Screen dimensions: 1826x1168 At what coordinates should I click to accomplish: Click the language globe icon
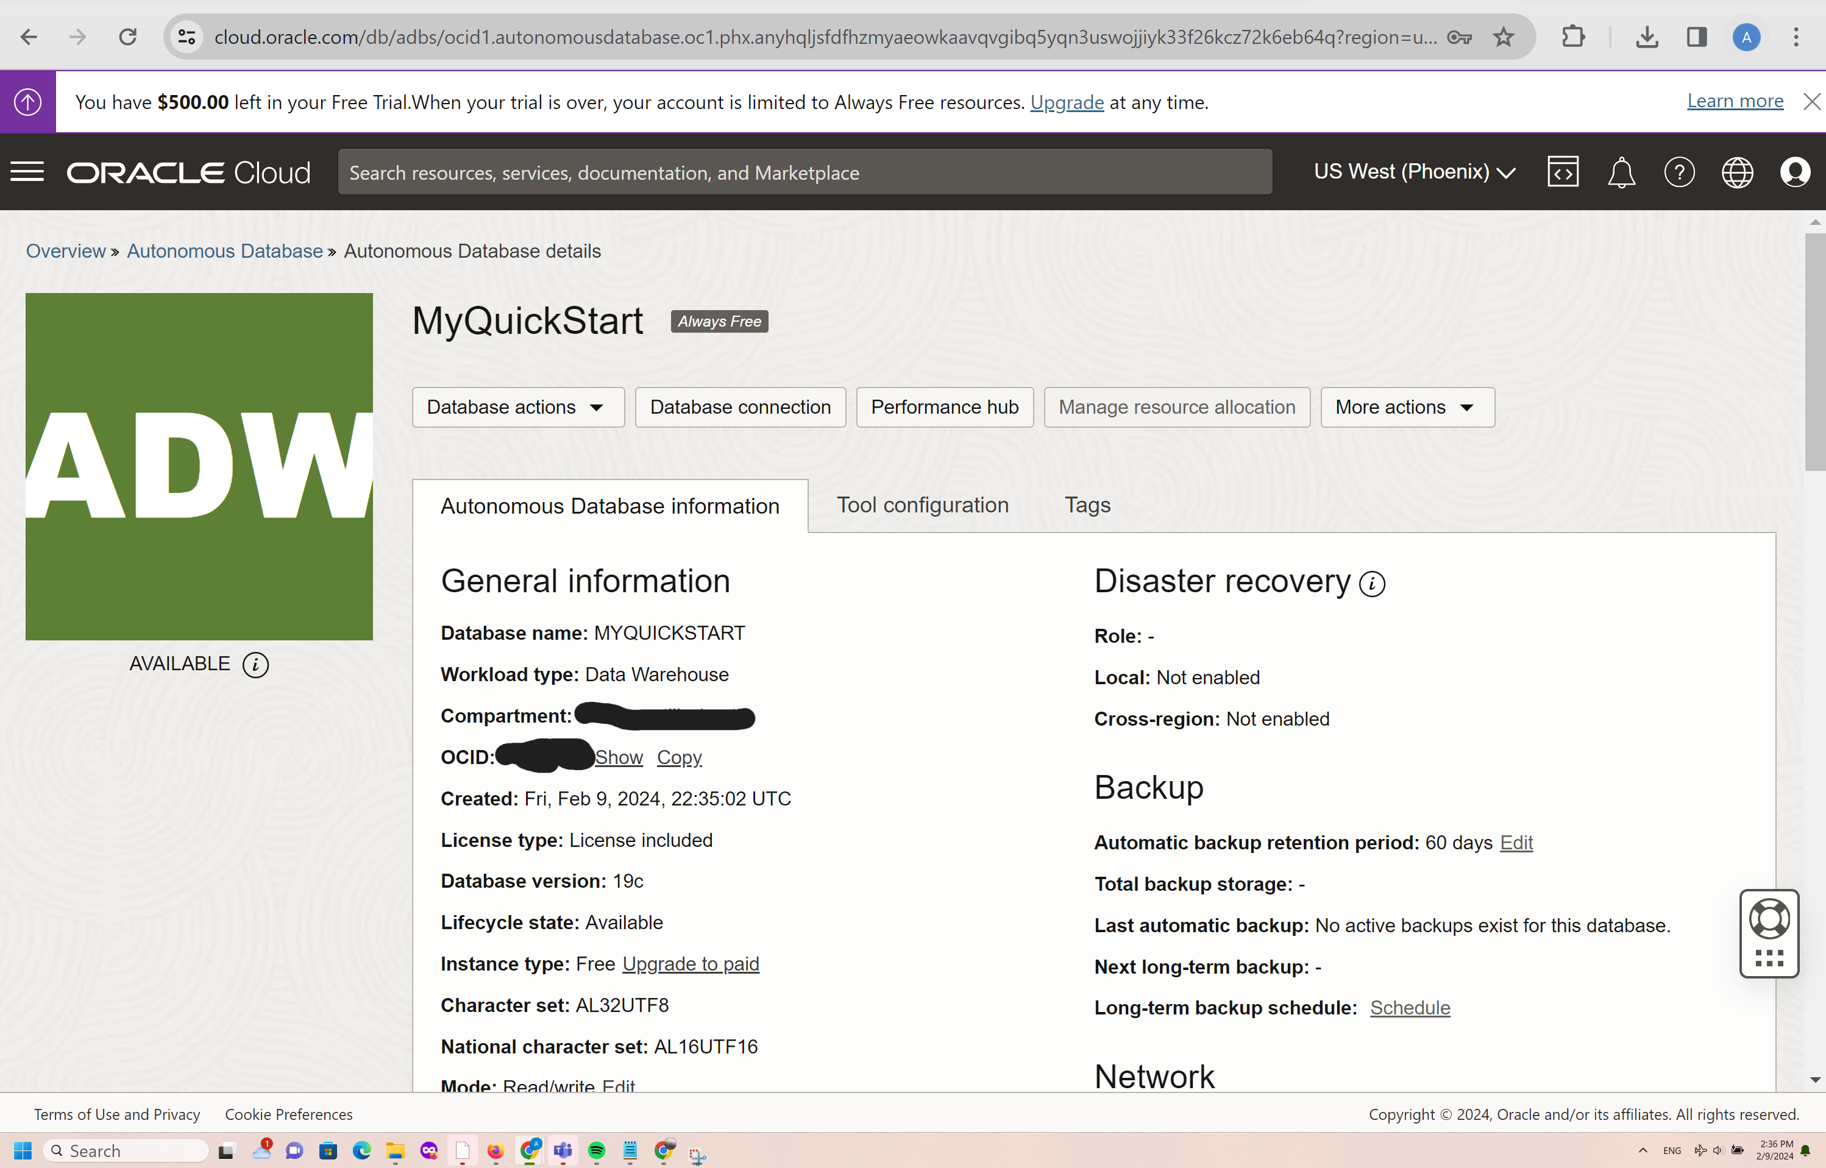tap(1736, 172)
